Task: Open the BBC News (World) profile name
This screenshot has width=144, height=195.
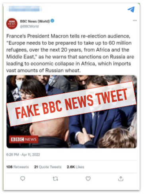Action: click(35, 21)
